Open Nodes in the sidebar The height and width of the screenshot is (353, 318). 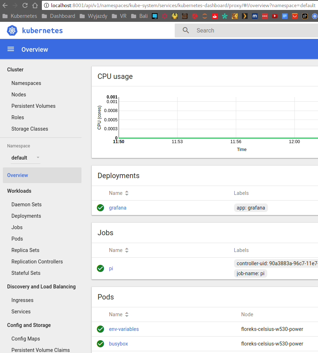[19, 95]
